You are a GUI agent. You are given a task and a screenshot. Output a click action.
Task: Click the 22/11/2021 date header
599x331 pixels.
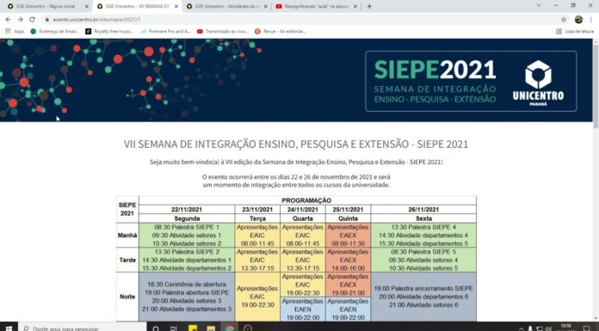point(187,210)
